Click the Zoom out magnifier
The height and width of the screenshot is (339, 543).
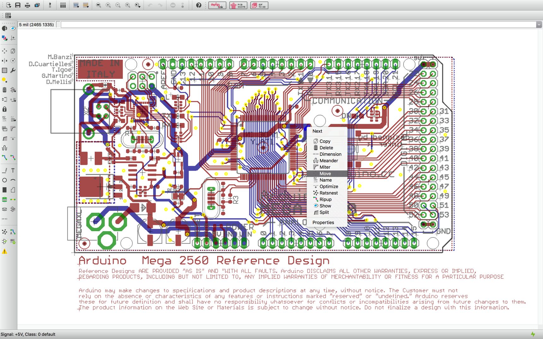click(118, 5)
